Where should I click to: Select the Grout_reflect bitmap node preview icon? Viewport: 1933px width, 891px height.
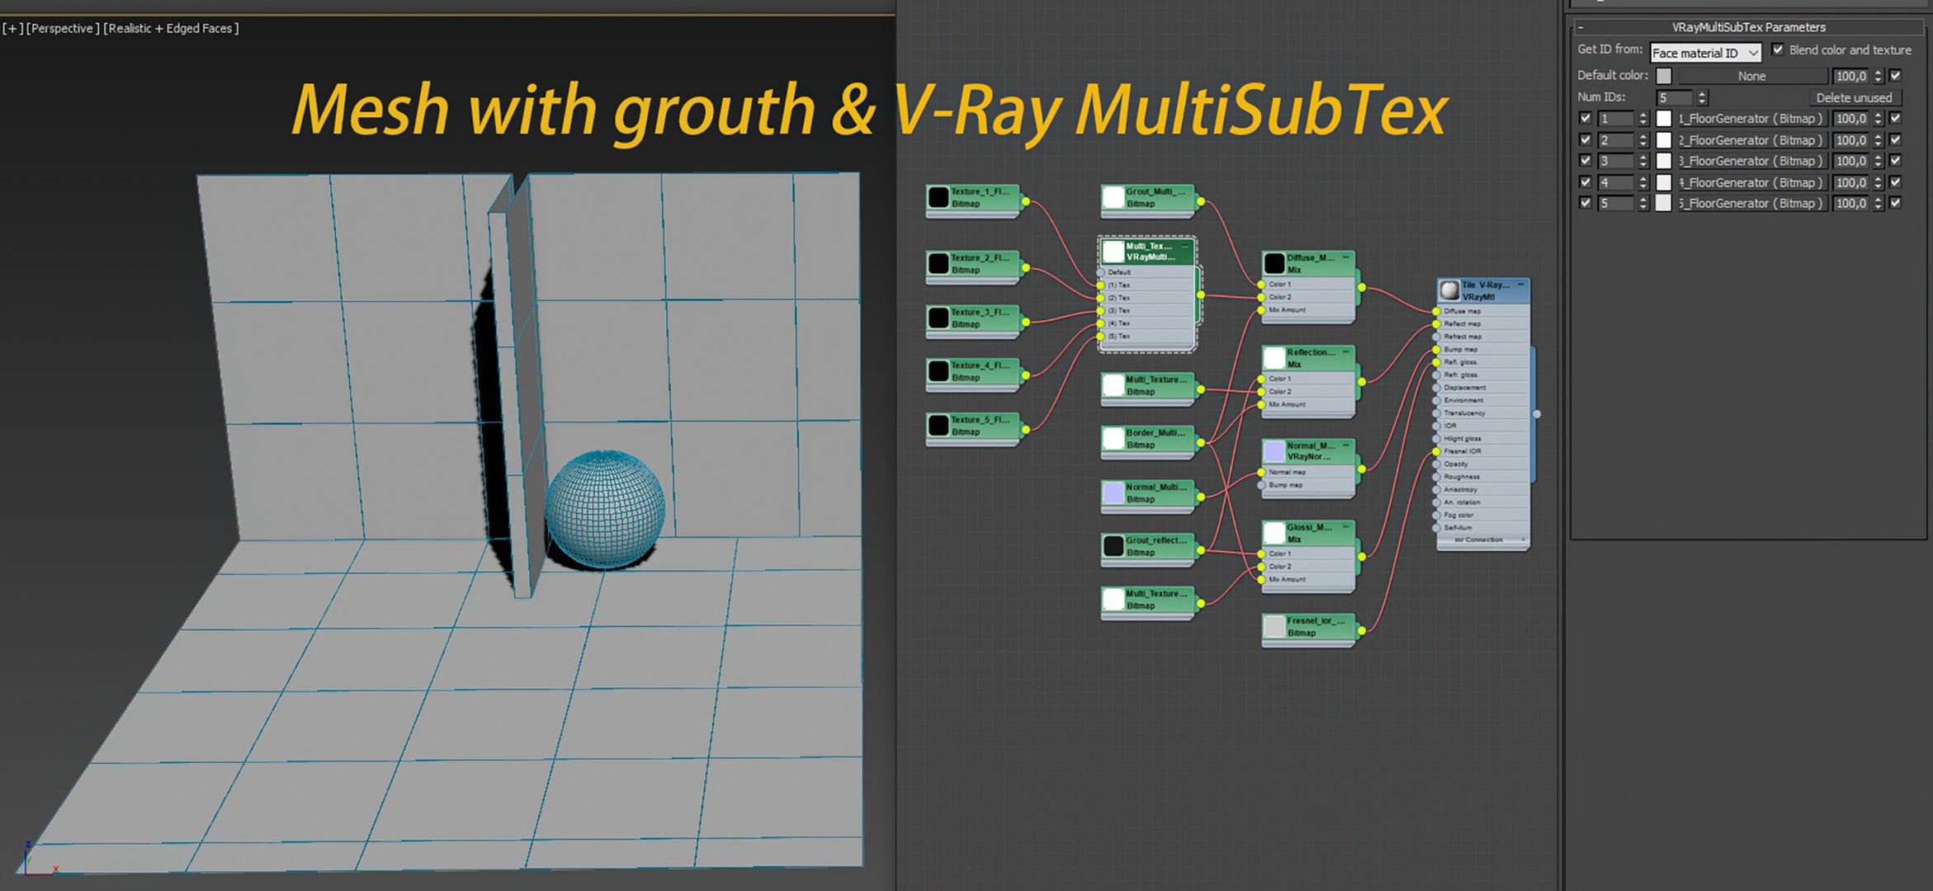[1113, 546]
